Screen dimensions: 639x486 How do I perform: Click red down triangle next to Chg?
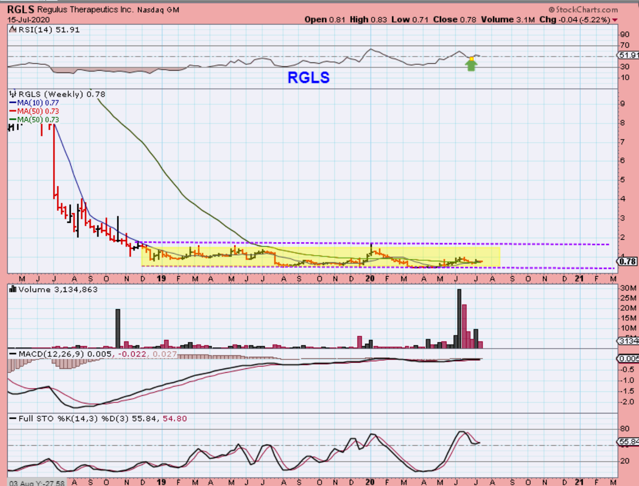(614, 20)
